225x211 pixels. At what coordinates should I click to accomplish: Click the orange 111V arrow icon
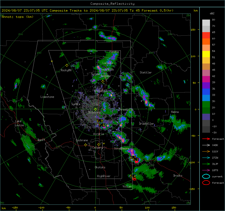tap(206, 151)
